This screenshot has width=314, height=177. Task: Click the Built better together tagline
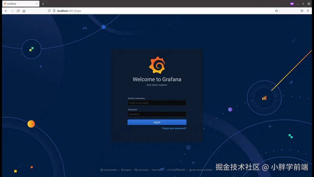tap(157, 85)
